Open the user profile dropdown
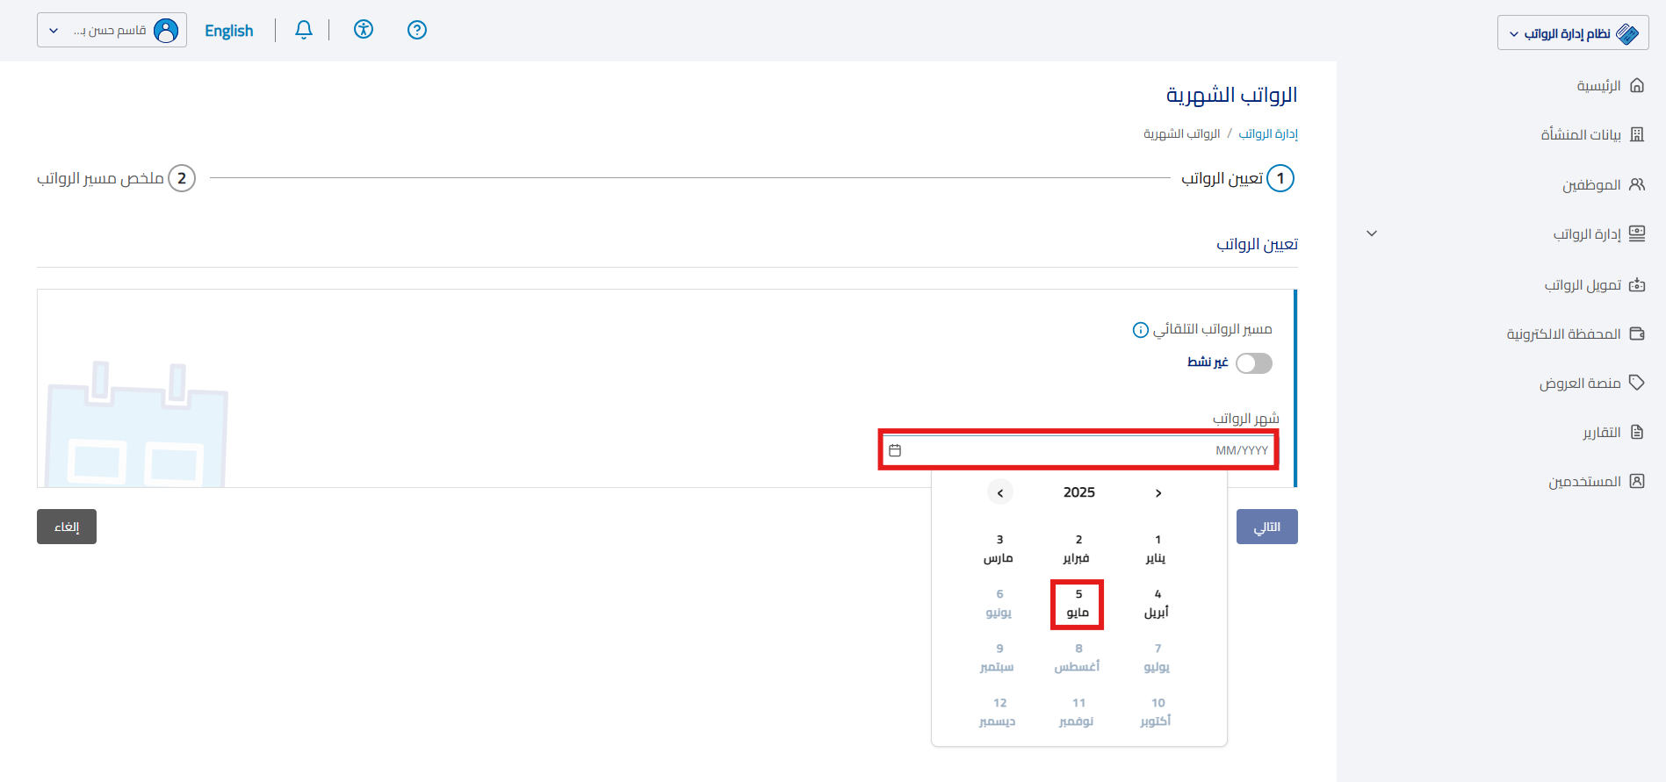This screenshot has width=1666, height=782. (112, 31)
